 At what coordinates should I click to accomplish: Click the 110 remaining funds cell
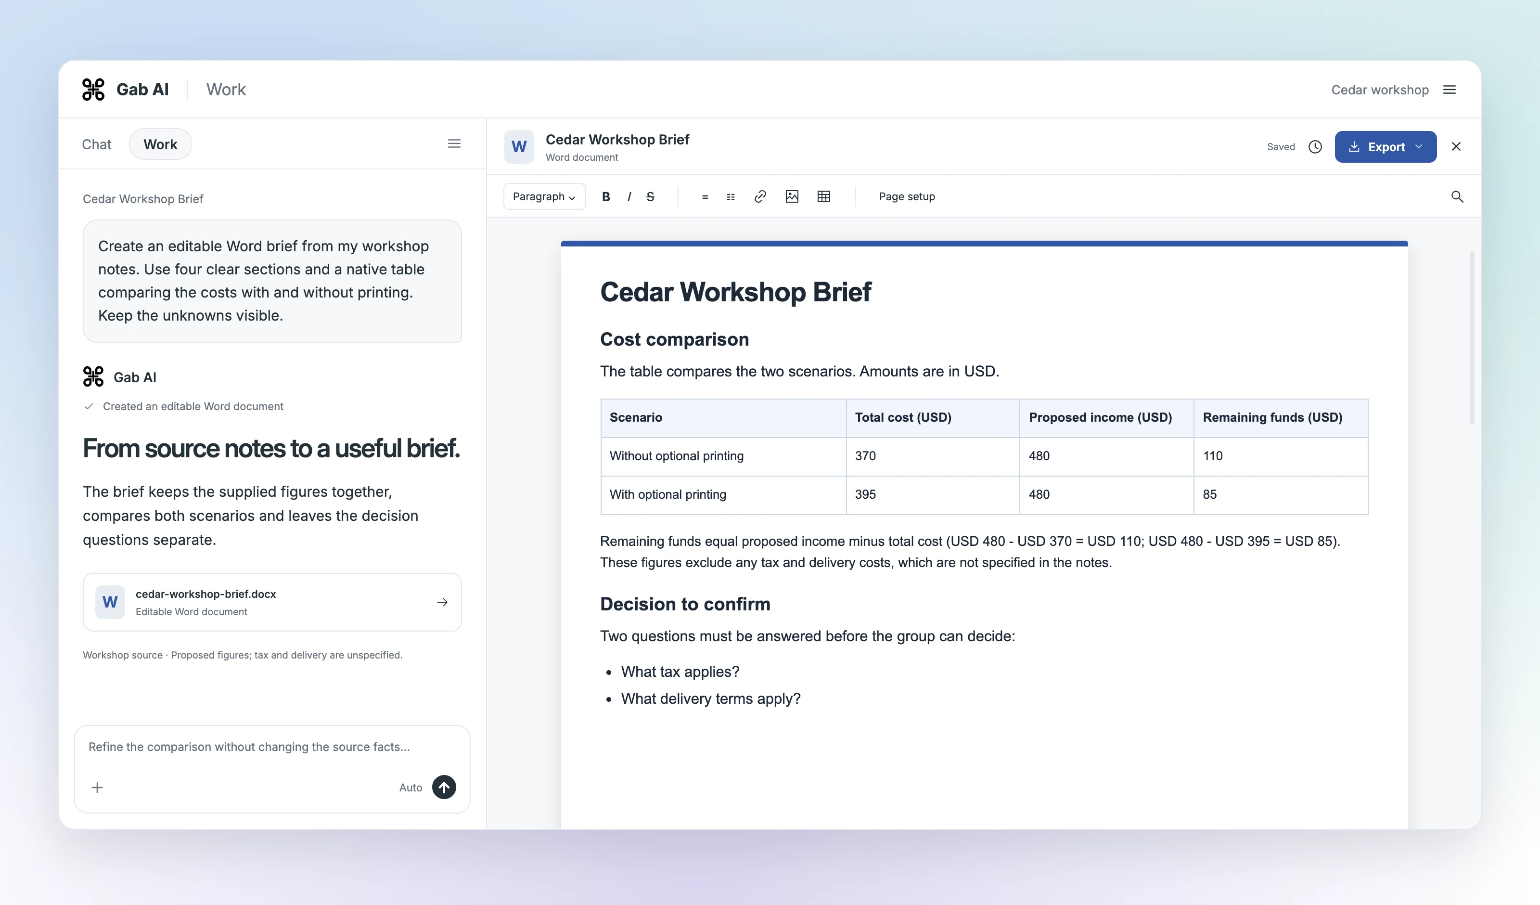(1281, 456)
